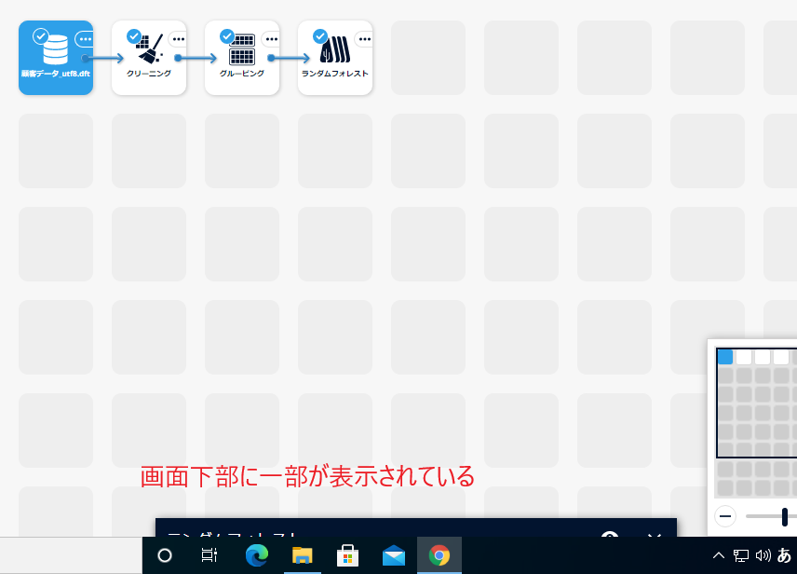
Task: Open the ellipsis menu on 顧客データ_utf8.dft node
Action: [x=85, y=39]
